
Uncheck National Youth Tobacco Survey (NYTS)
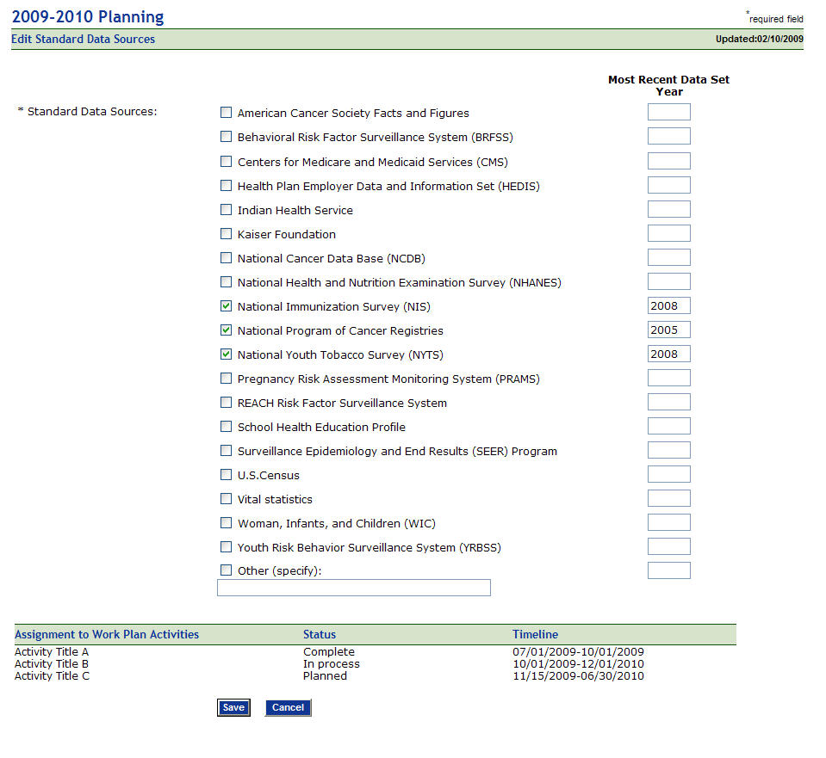point(226,354)
